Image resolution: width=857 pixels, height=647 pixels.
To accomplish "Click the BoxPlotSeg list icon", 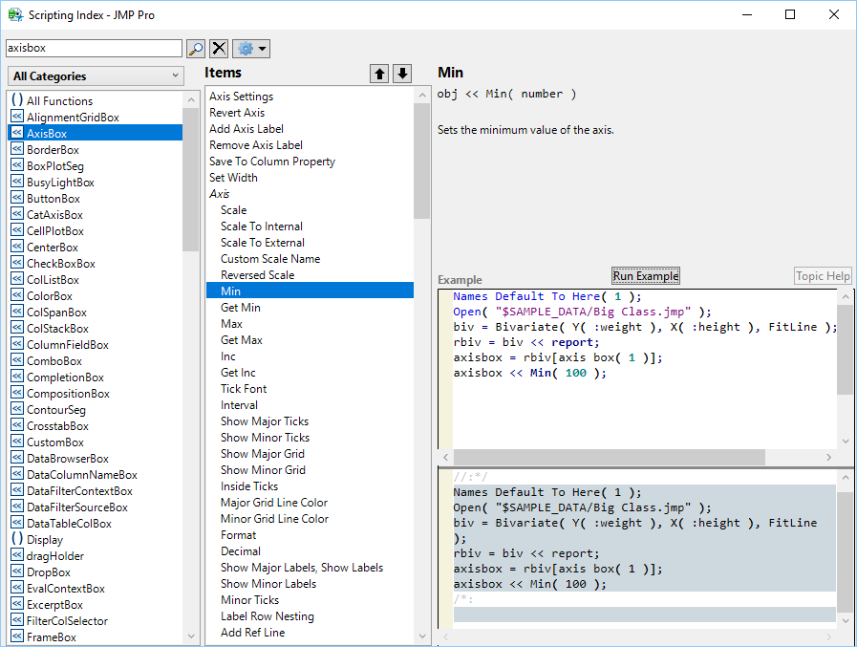I will point(17,165).
